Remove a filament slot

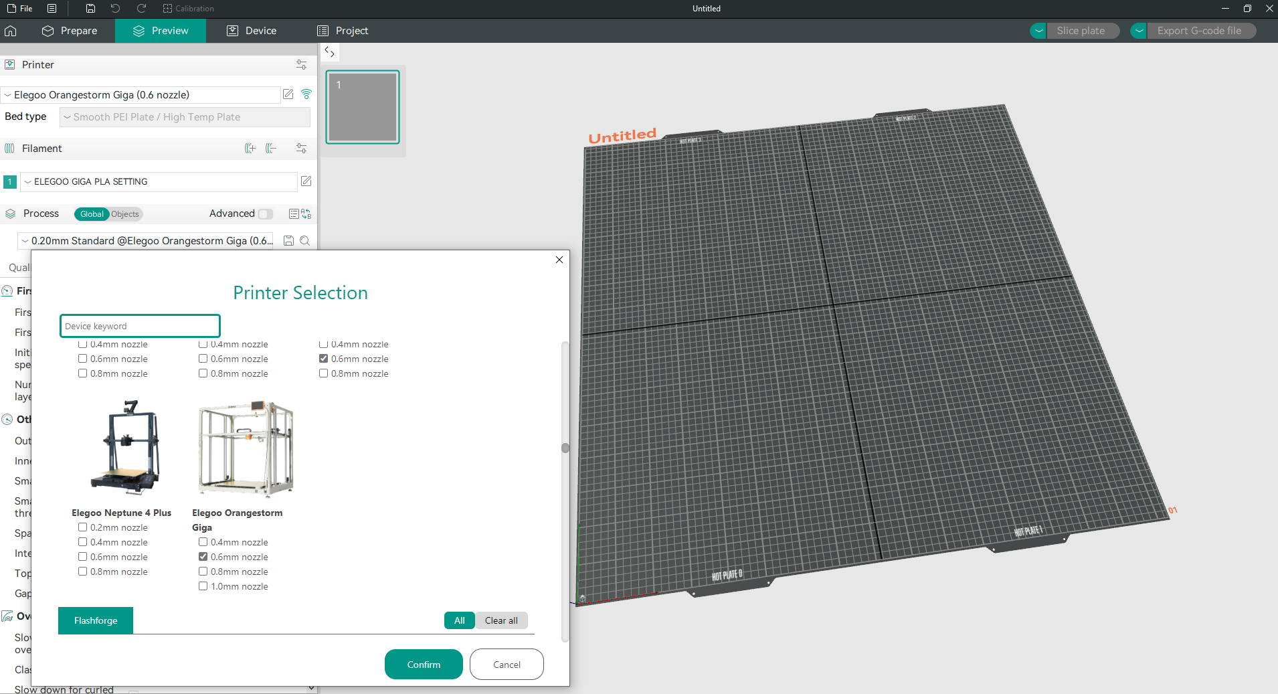coord(271,148)
